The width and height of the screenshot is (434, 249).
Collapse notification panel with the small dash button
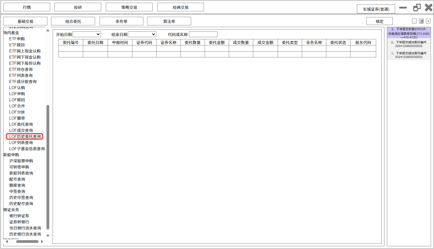414,21
